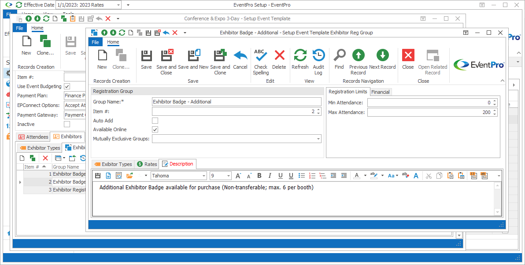
Task: Click the font color A swatch
Action: pyautogui.click(x=357, y=176)
